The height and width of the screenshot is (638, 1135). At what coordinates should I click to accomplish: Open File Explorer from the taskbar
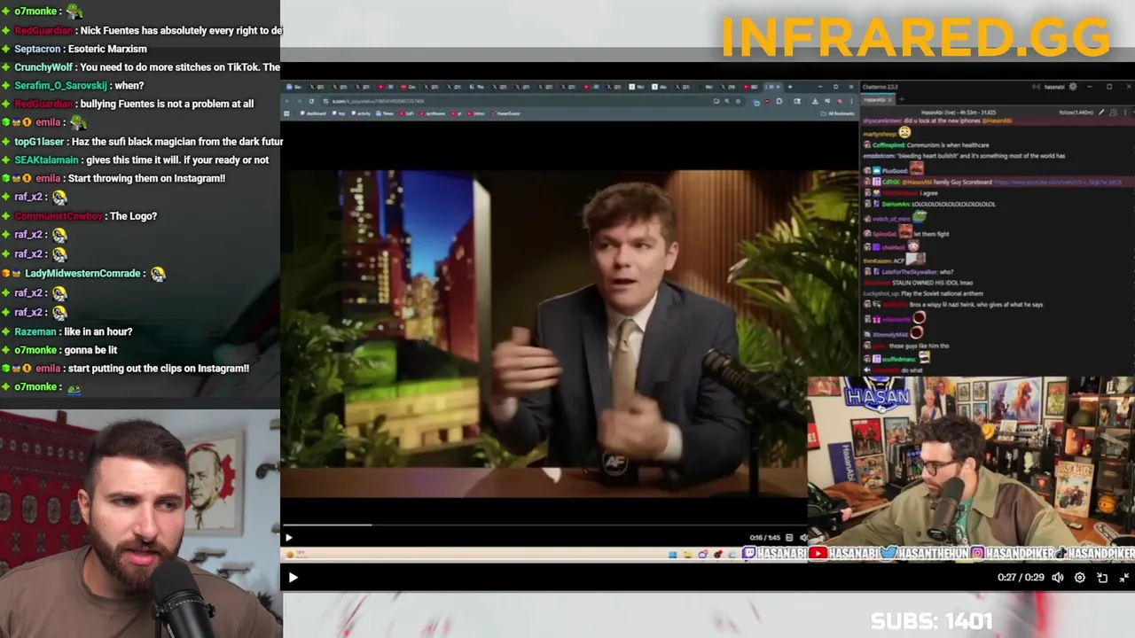pos(688,555)
